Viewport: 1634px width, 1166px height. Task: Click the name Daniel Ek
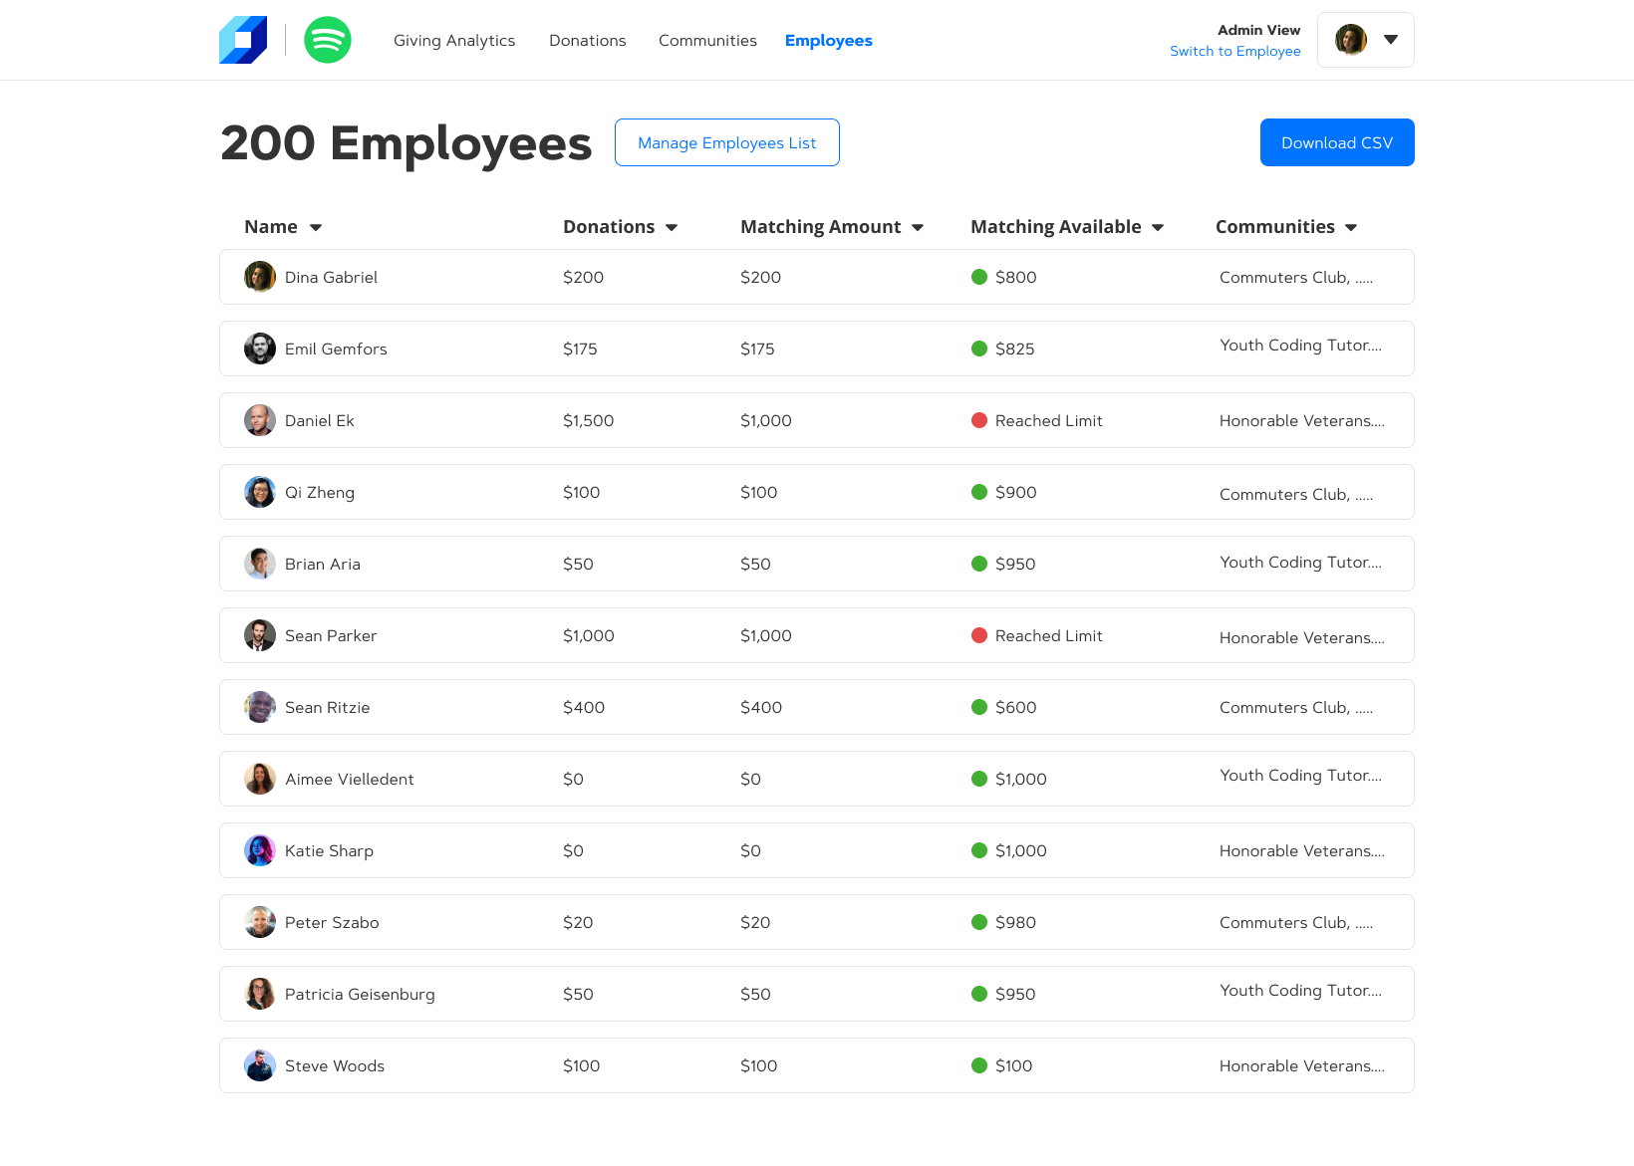coord(320,421)
